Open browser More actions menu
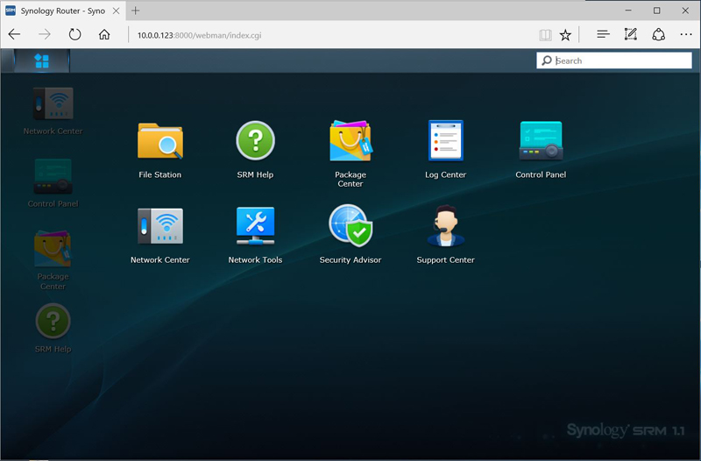This screenshot has width=701, height=461. pos(686,34)
